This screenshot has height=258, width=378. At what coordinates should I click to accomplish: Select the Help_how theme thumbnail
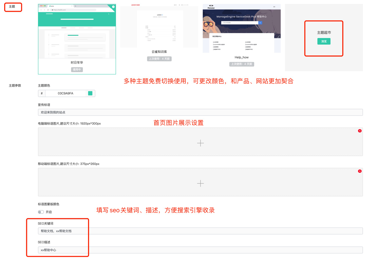[241, 28]
